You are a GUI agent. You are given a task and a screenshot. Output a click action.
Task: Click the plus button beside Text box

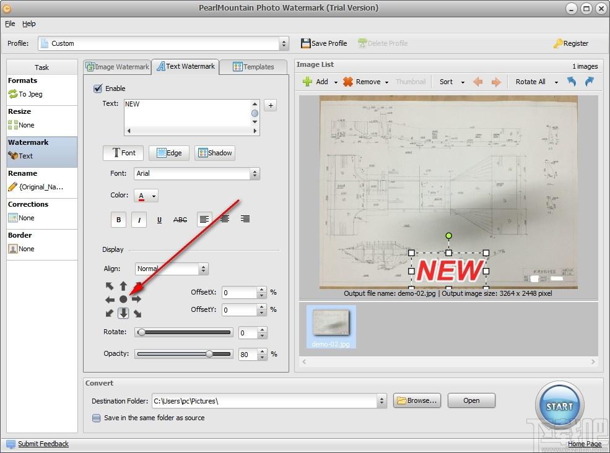tap(271, 105)
